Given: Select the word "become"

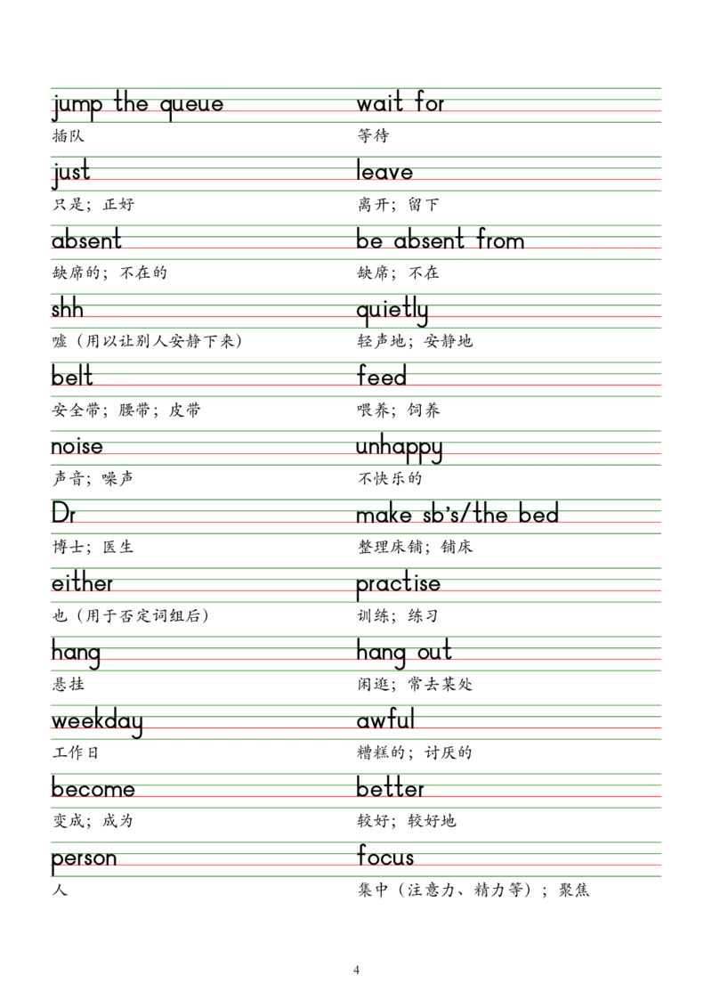Looking at the screenshot, I should click(93, 790).
